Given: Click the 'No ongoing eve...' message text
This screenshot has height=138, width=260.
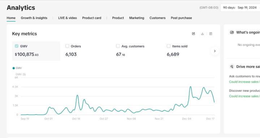Looking at the screenshot, I should point(249,45).
